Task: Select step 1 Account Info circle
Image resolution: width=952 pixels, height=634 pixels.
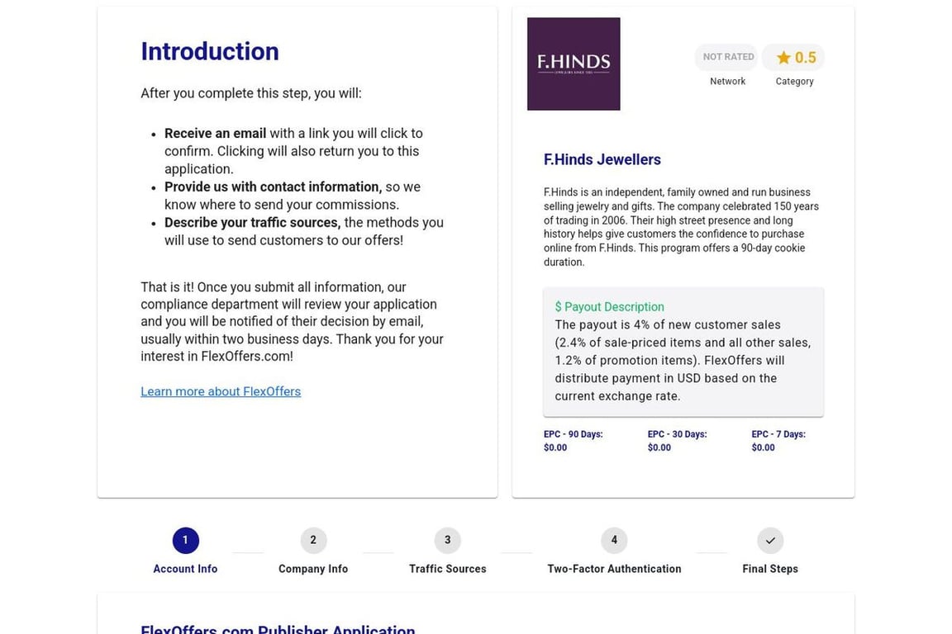Action: click(185, 540)
